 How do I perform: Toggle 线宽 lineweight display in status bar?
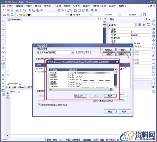[95, 140]
